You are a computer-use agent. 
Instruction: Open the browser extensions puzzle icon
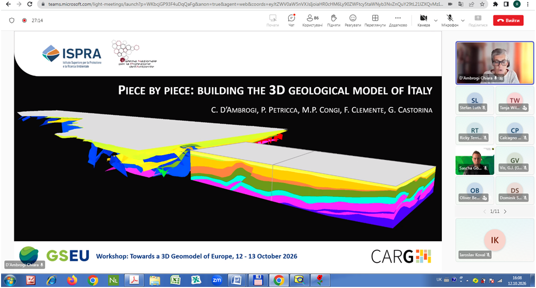coord(496,4)
